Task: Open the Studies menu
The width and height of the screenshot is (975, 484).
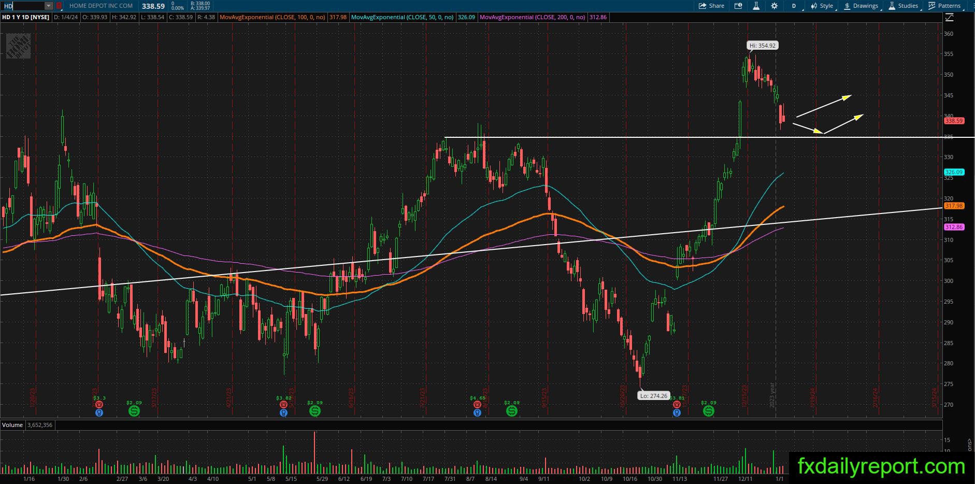Action: pyautogui.click(x=904, y=6)
